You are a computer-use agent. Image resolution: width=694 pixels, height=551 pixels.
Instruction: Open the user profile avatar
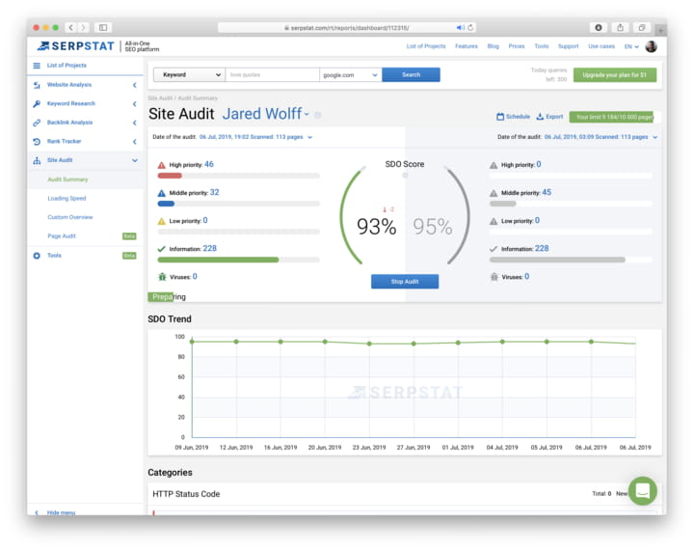coord(651,46)
